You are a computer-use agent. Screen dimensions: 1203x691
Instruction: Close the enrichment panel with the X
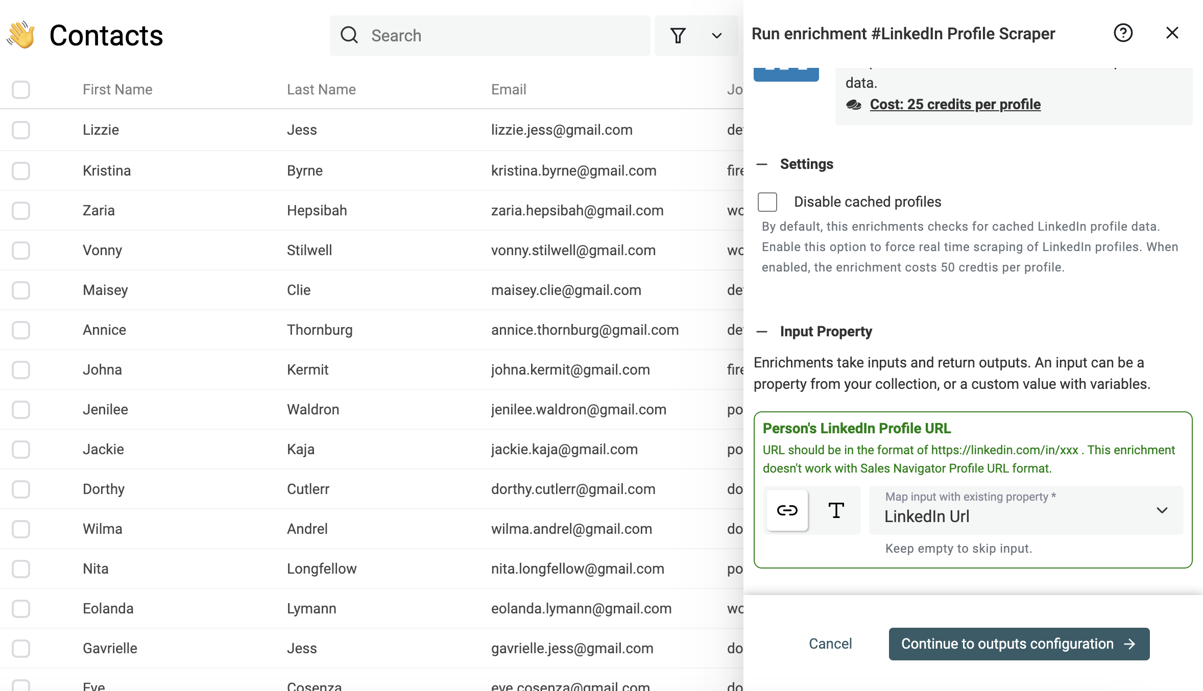1172,33
